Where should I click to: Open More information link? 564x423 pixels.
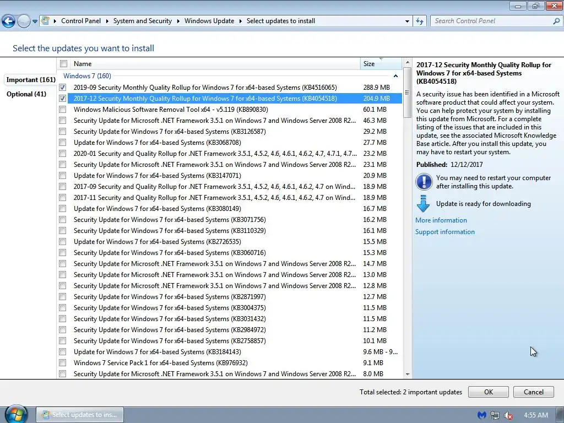coord(441,220)
